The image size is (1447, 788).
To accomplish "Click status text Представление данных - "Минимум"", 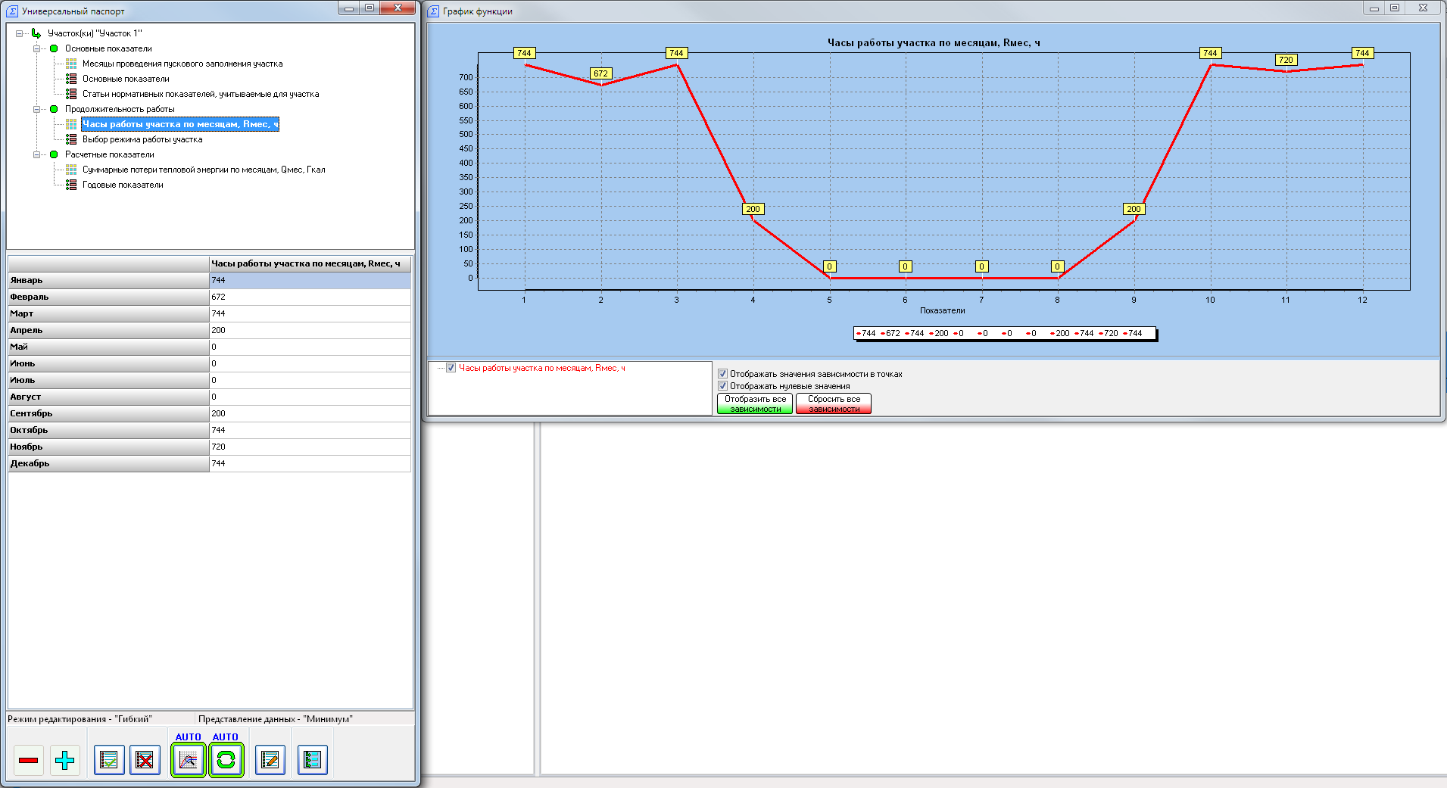I will click(276, 719).
